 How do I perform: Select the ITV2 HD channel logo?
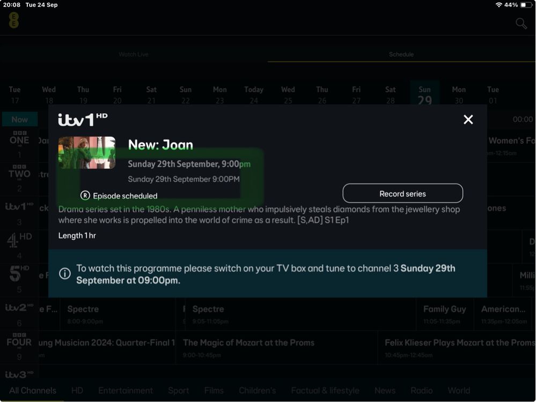coord(19,308)
